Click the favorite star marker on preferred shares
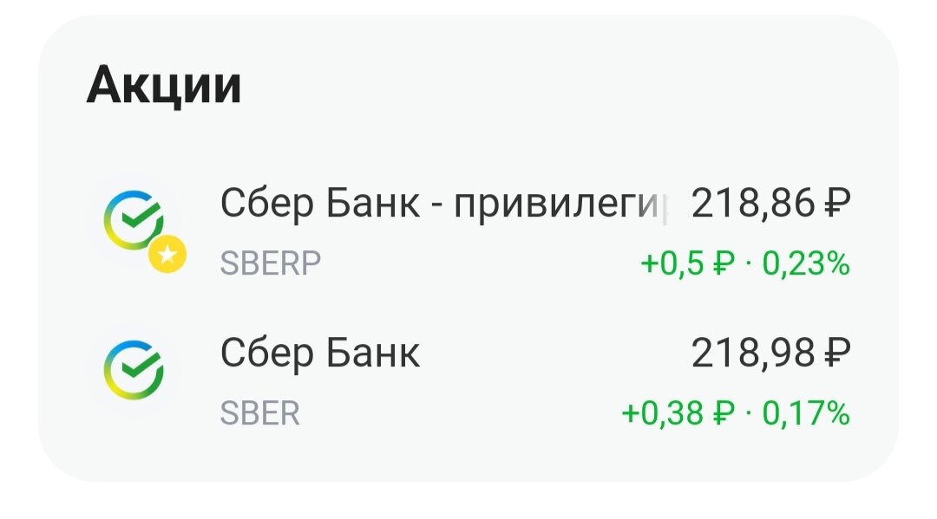This screenshot has height=519, width=937. coord(165,254)
